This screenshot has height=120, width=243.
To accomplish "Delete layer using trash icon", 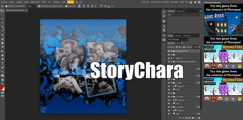I will (199, 118).
